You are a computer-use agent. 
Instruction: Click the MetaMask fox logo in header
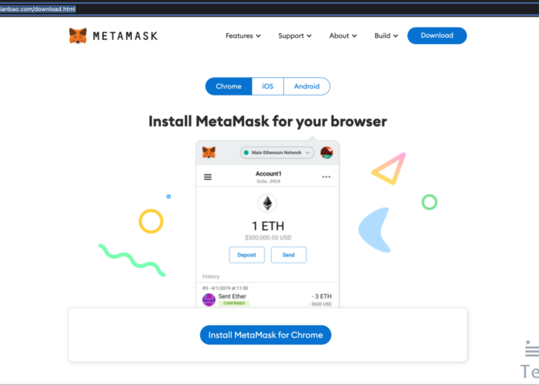[78, 36]
